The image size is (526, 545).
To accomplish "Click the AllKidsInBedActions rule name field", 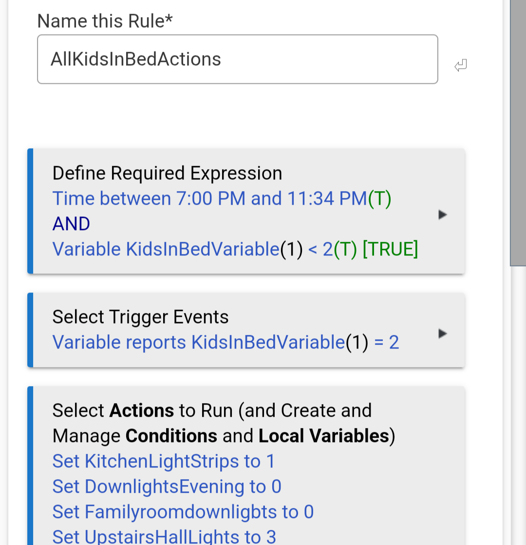I will pos(237,59).
